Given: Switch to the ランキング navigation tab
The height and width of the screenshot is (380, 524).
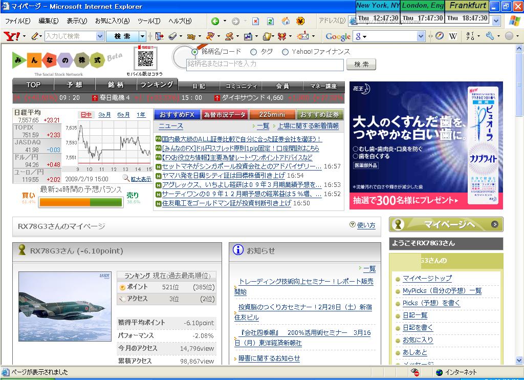Looking at the screenshot, I should (x=157, y=85).
